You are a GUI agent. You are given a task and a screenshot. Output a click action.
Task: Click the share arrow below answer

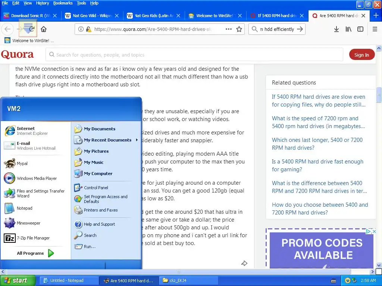click(x=244, y=263)
